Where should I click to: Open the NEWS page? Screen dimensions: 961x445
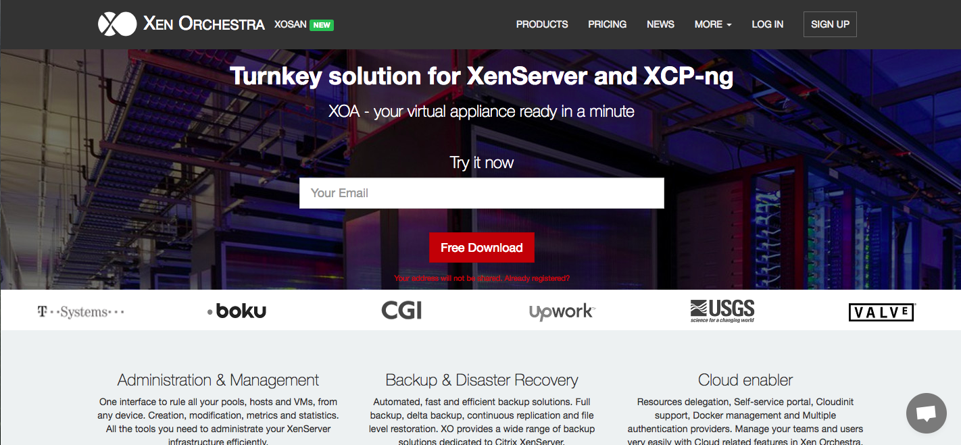[660, 24]
